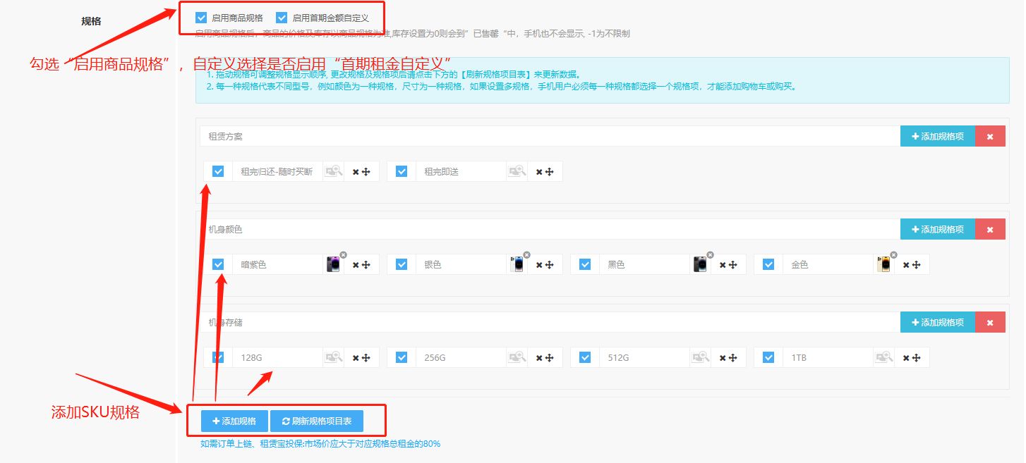Toggle checkbox for 租完即送 option
Screen dimensions: 1026x463
402,171
